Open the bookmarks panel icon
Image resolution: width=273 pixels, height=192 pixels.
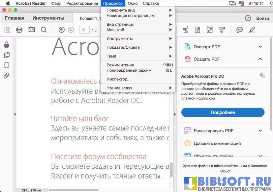tap(6, 66)
